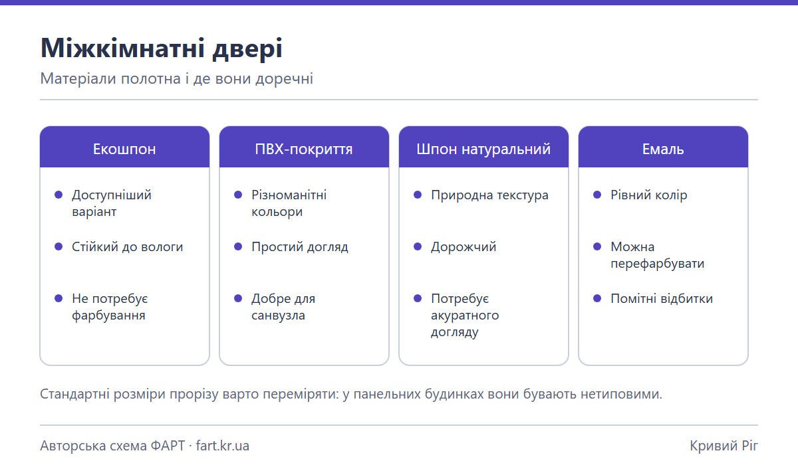Click the item 'Добре для санвузла'

(283, 307)
